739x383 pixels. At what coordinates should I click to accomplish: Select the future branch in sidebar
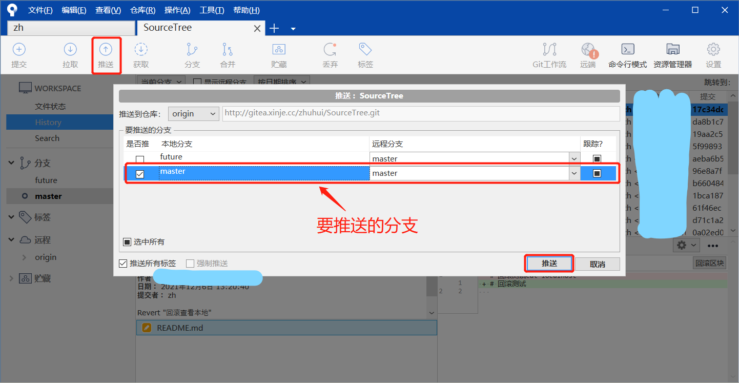(x=46, y=180)
